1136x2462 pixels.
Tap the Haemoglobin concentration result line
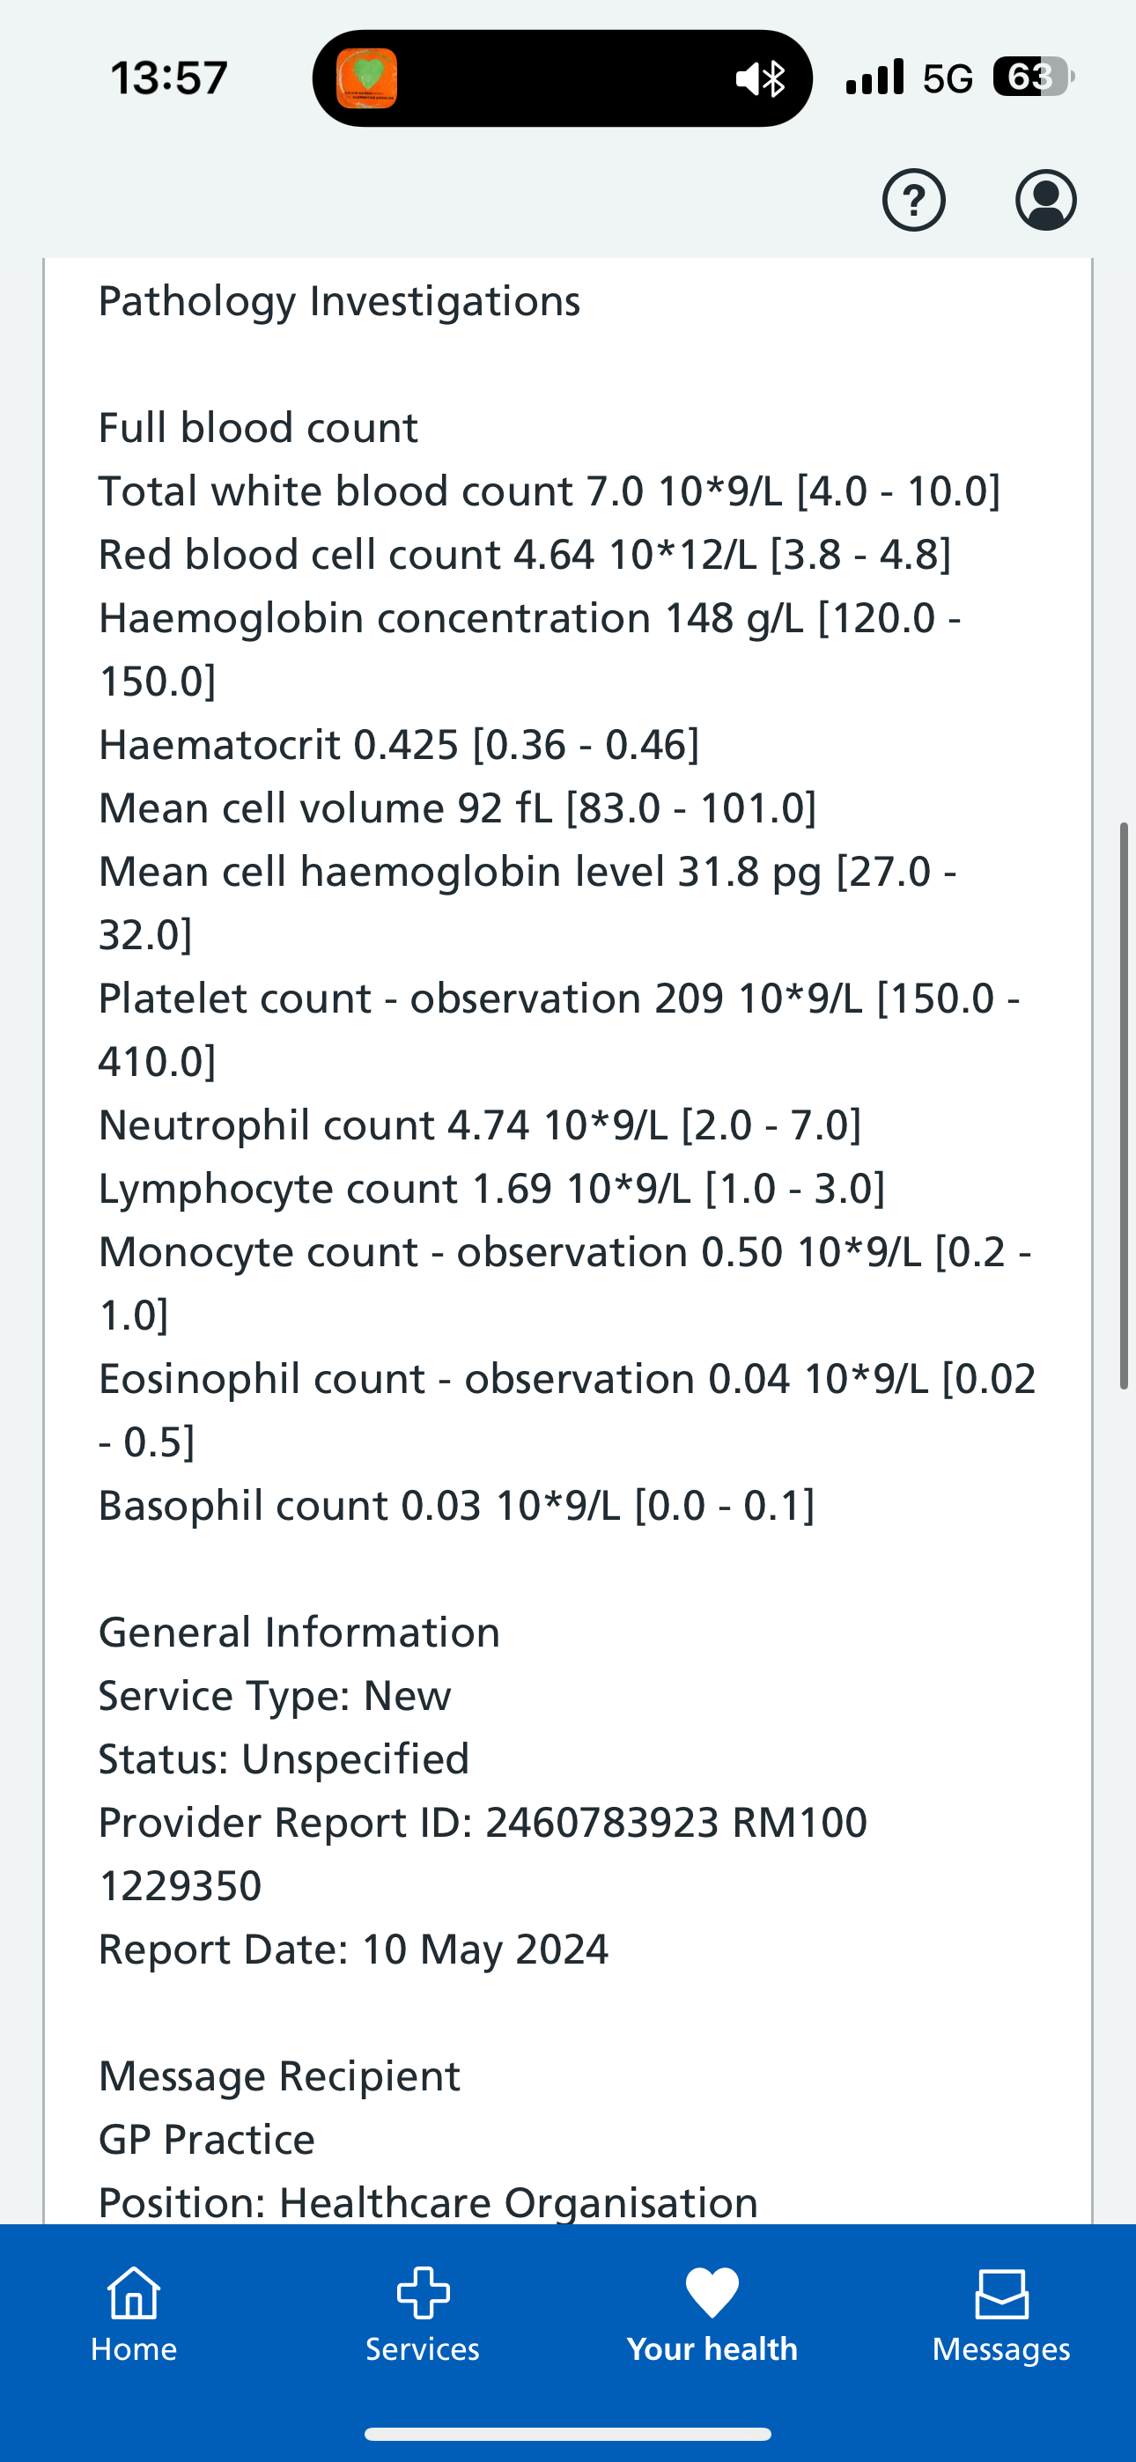530,618
